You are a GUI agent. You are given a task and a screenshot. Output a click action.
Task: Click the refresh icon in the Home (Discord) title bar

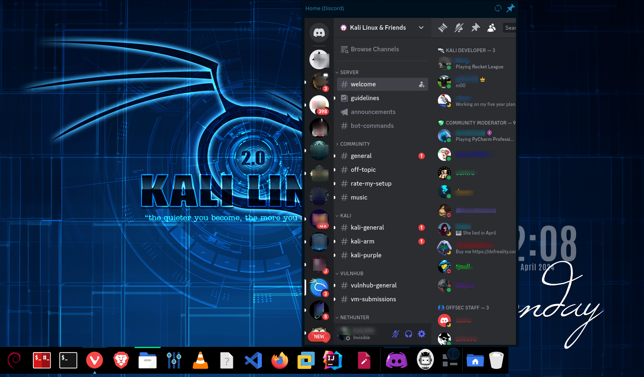pos(498,8)
